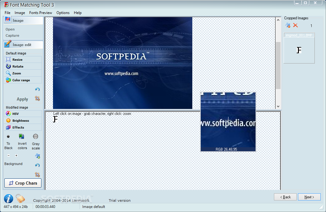Click undo arrow above Apply
The width and height of the screenshot is (326, 212).
point(37,89)
